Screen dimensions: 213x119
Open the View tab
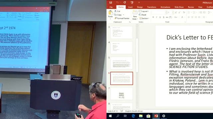[x=200, y=7]
